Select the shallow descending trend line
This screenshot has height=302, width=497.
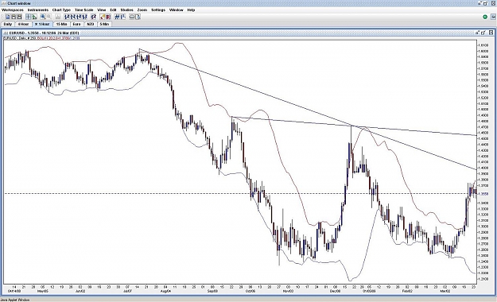click(354, 126)
